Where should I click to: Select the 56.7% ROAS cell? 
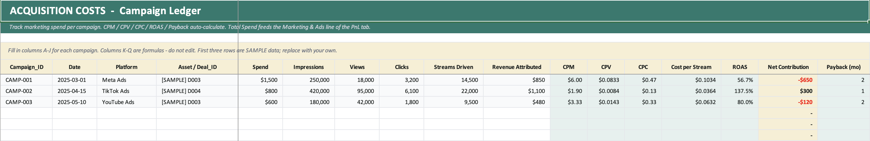click(740, 80)
